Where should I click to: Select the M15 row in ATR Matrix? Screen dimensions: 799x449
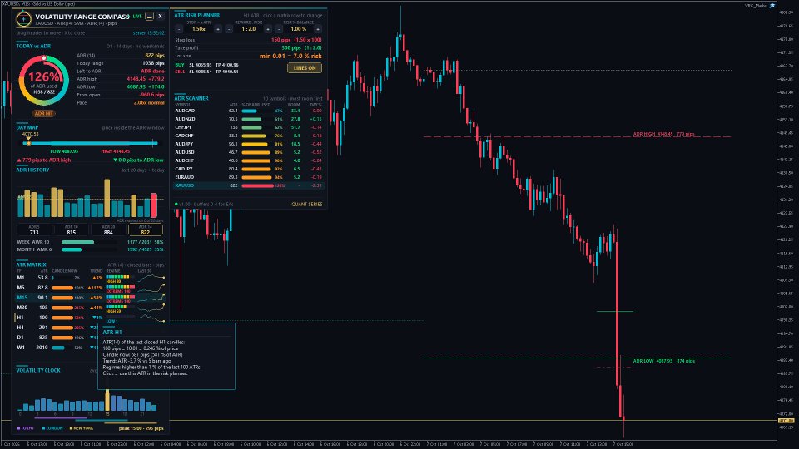coord(90,298)
